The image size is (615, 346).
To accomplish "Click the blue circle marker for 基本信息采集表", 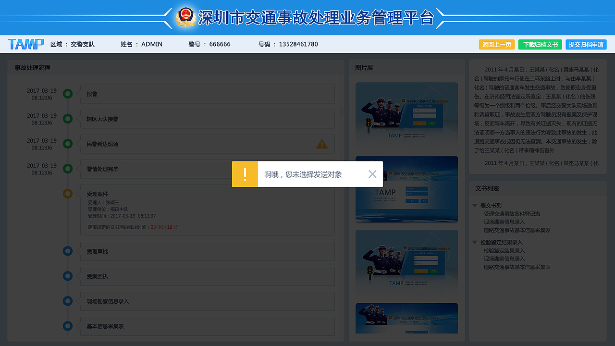I will click(x=68, y=326).
